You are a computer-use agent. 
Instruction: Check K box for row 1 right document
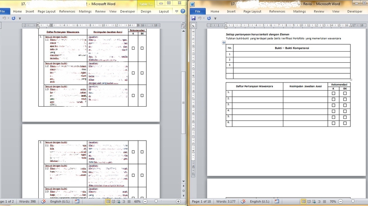pos(333,93)
